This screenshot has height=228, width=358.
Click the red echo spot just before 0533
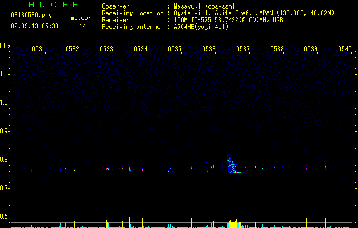coord(105,171)
